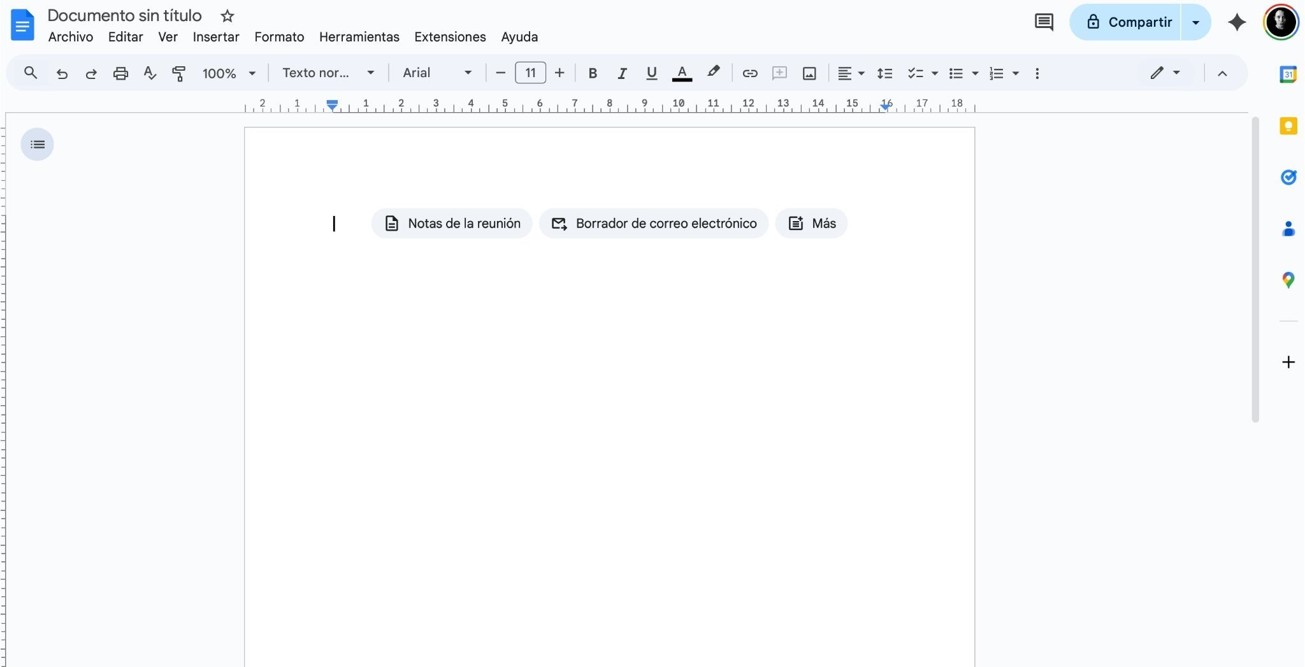
Task: Insert Borrador de correo electrónico template
Action: [x=654, y=224]
